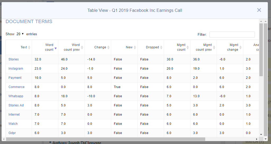Viewport: 271px width, 144px height.
Task: Sort by Word count prev column
Action: click(72, 47)
